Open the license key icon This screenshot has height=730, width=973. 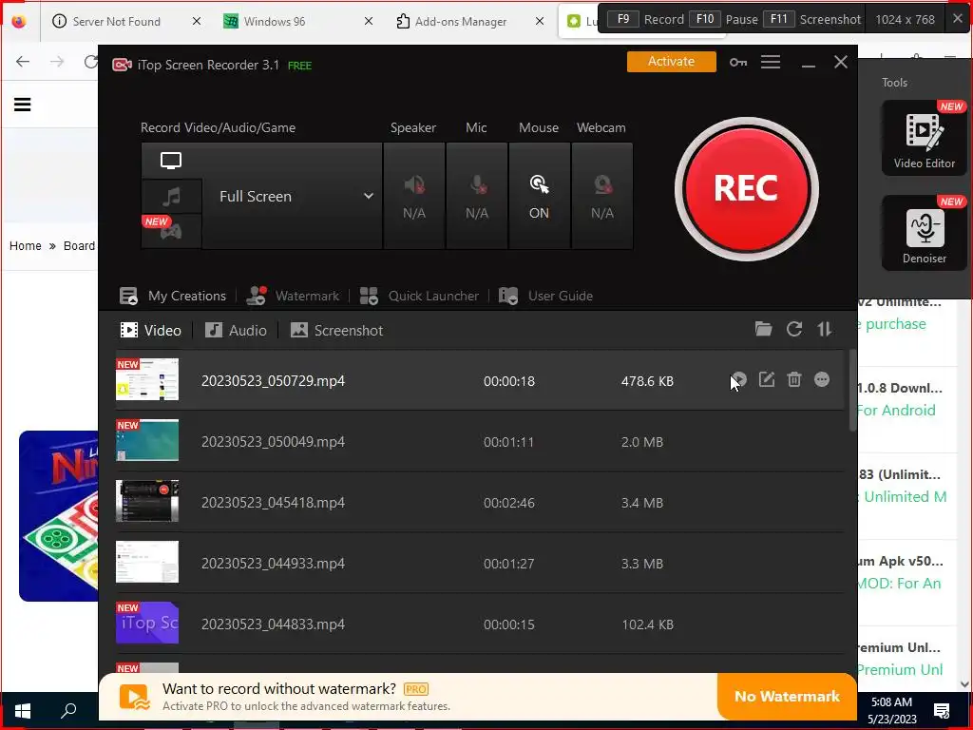(737, 62)
